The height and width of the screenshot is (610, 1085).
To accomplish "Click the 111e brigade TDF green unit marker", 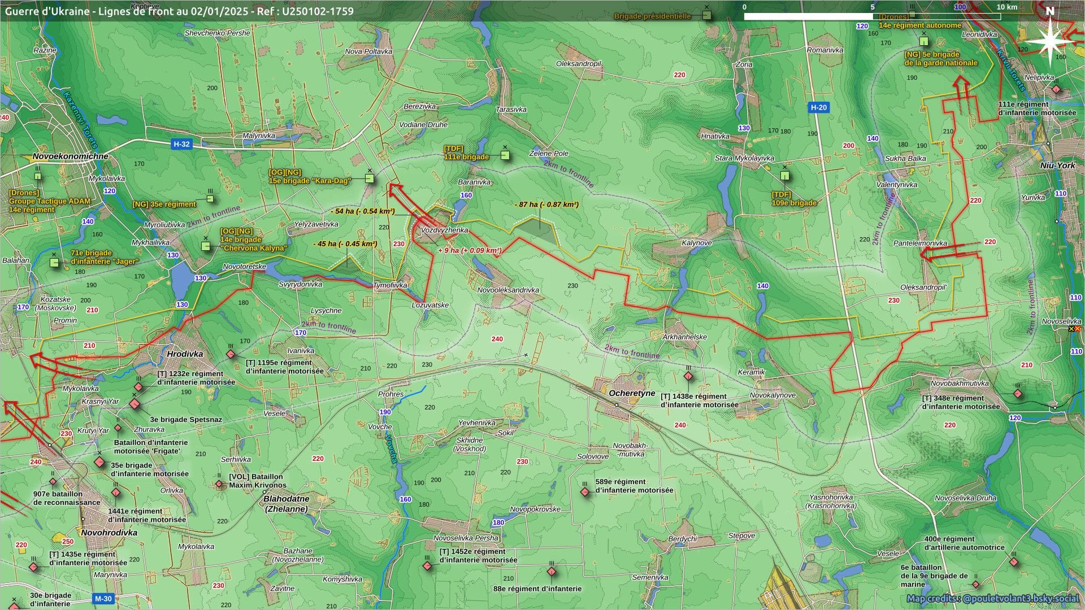I will pos(505,155).
